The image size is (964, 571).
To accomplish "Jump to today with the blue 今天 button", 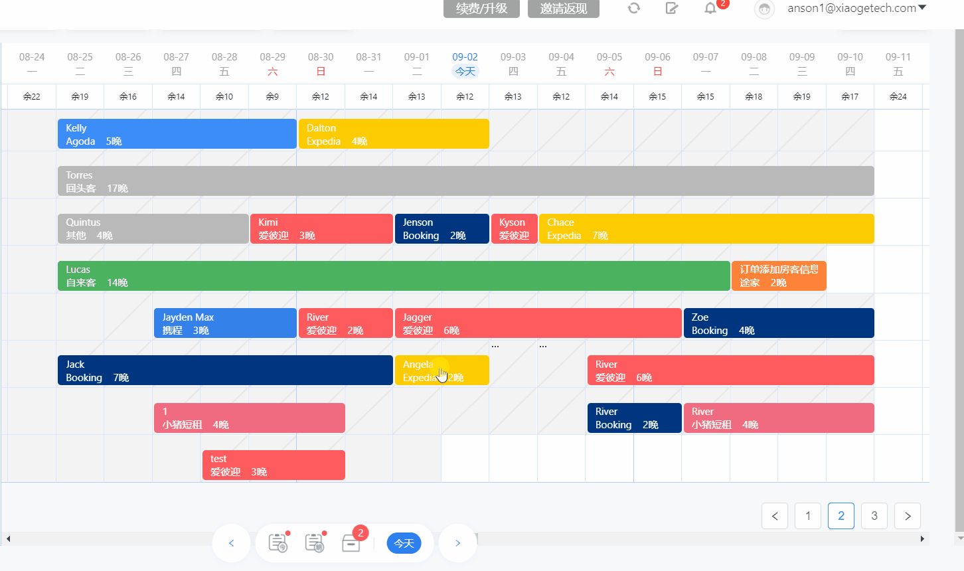I will click(404, 543).
